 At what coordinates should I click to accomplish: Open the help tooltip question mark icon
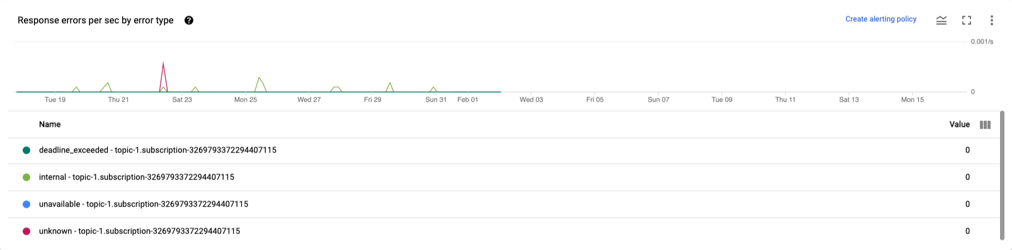(x=189, y=20)
